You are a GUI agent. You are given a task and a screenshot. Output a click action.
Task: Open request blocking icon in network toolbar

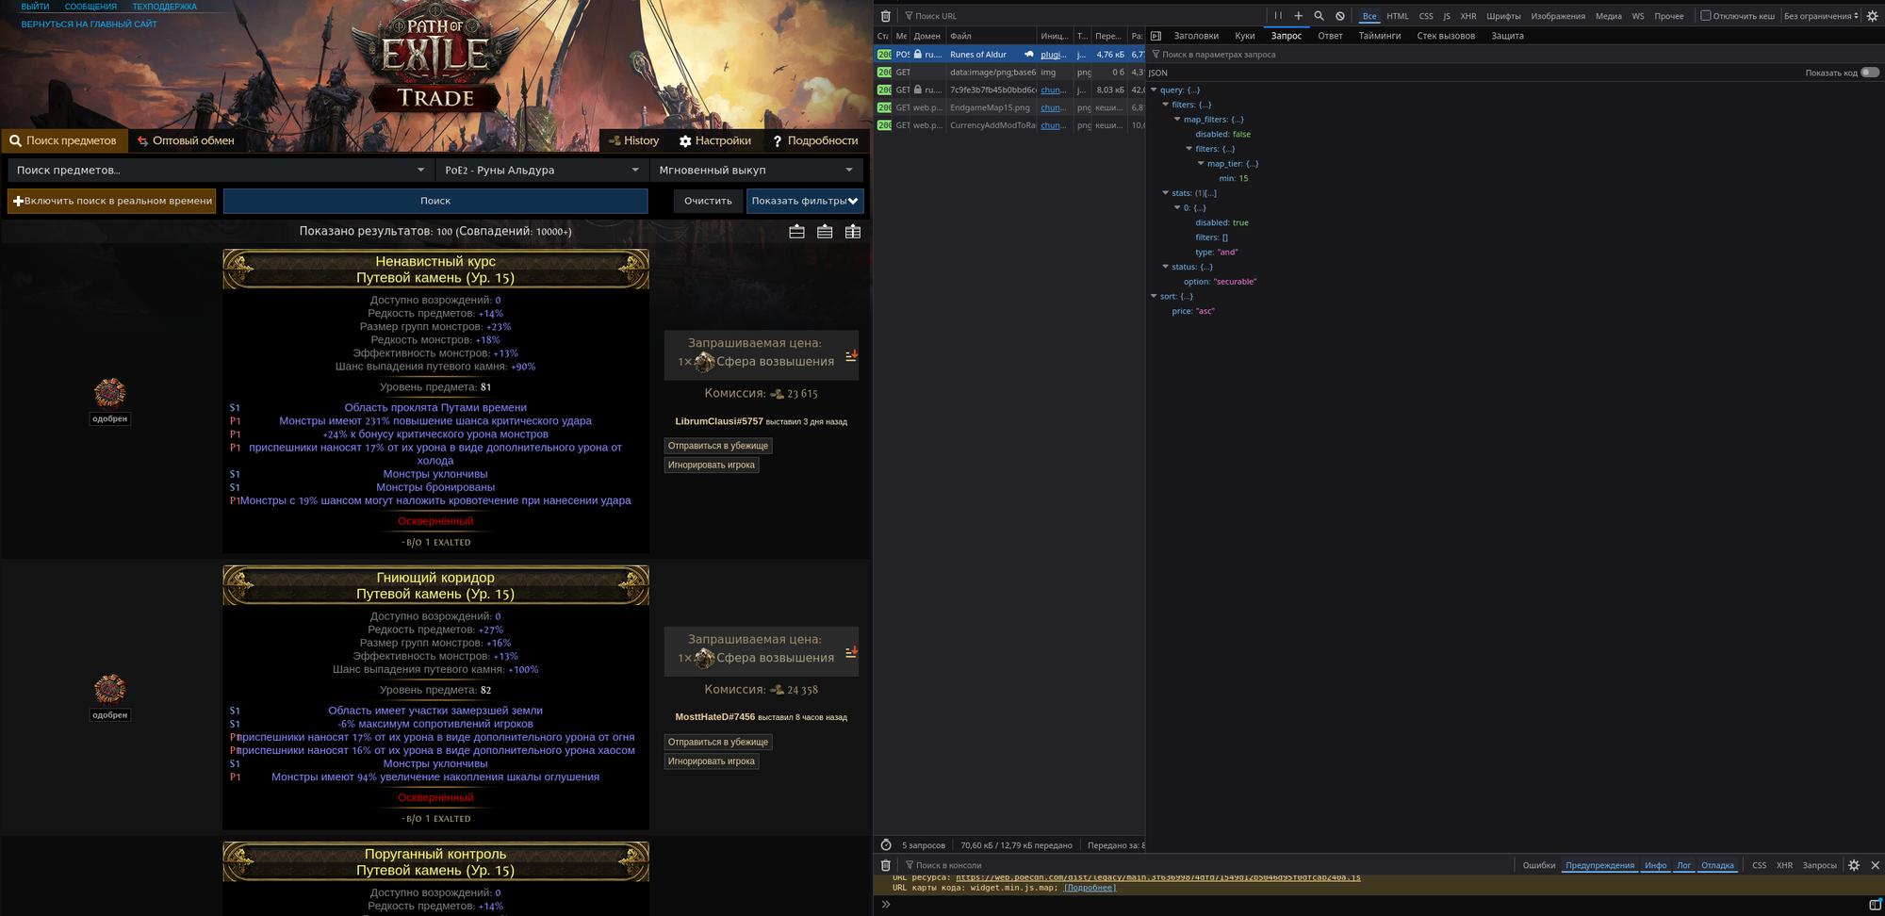[1340, 16]
